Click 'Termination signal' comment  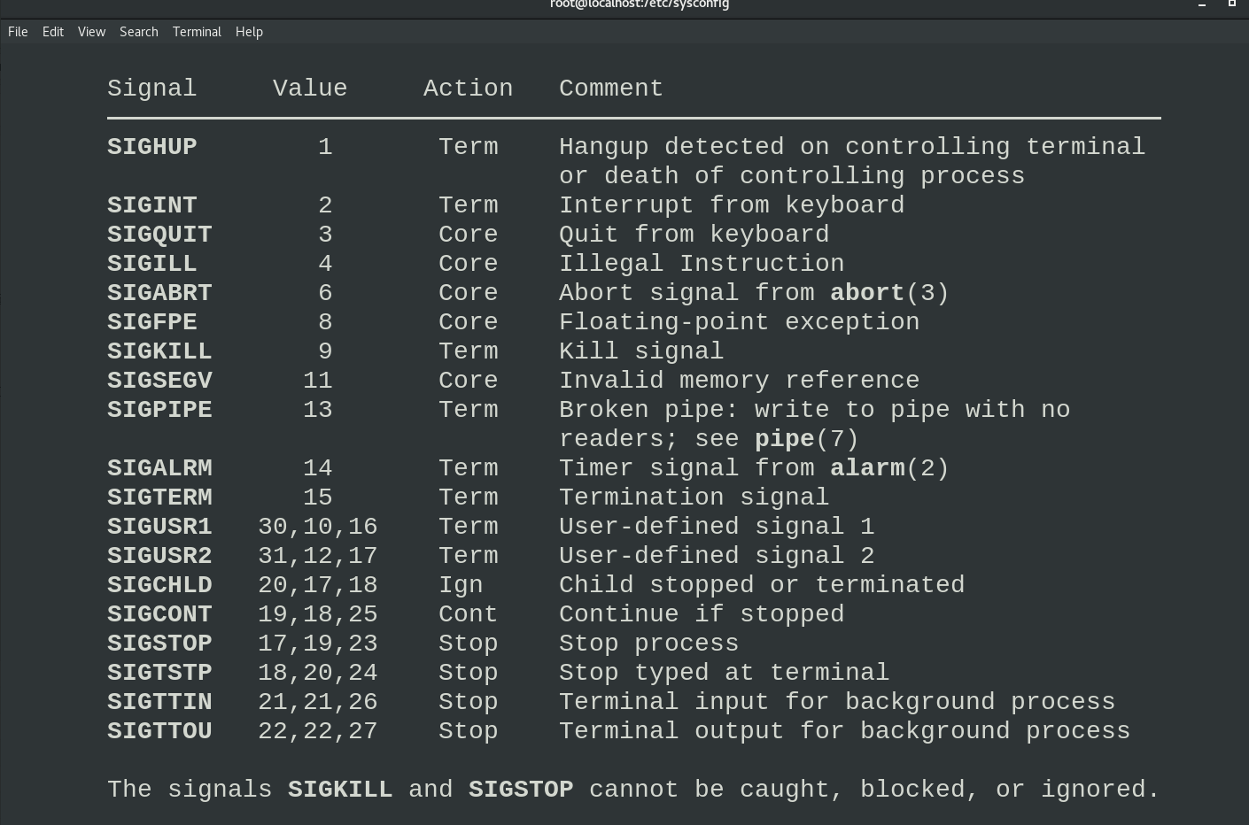tap(694, 497)
